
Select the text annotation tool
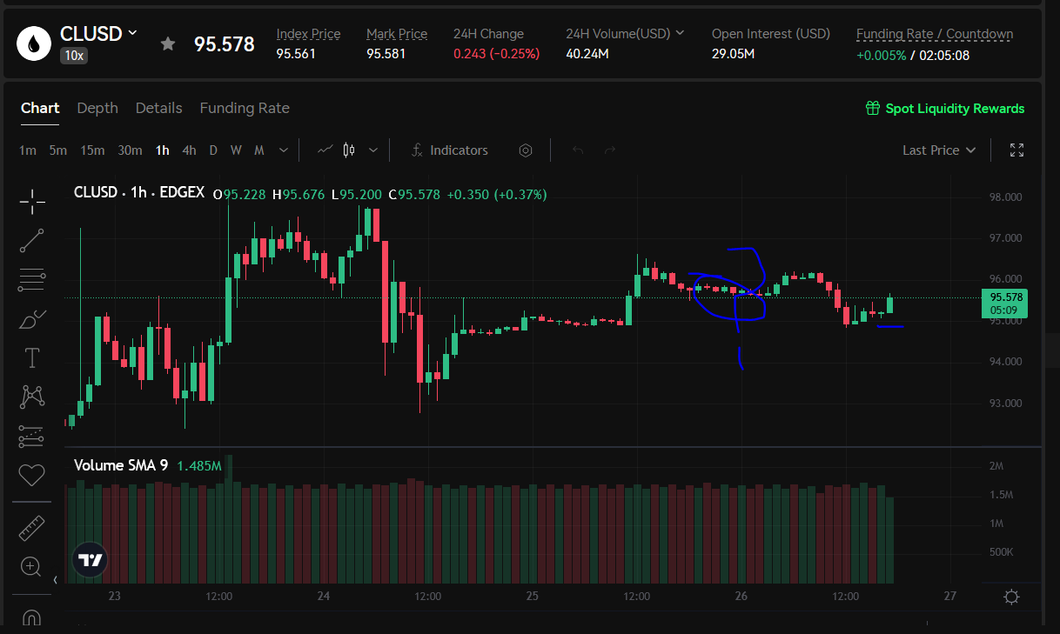32,357
